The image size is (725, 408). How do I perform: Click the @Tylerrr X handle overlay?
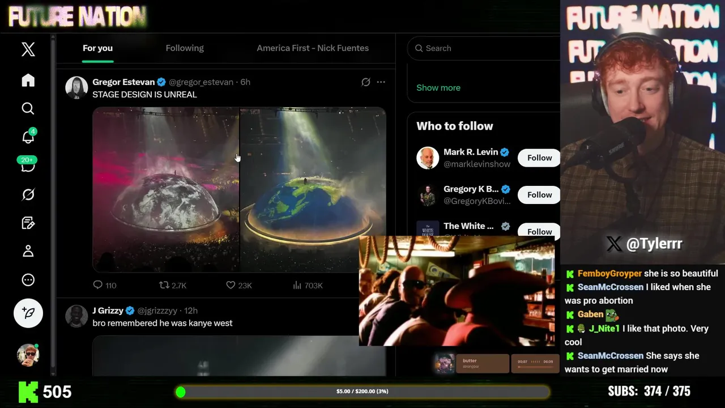click(x=644, y=244)
